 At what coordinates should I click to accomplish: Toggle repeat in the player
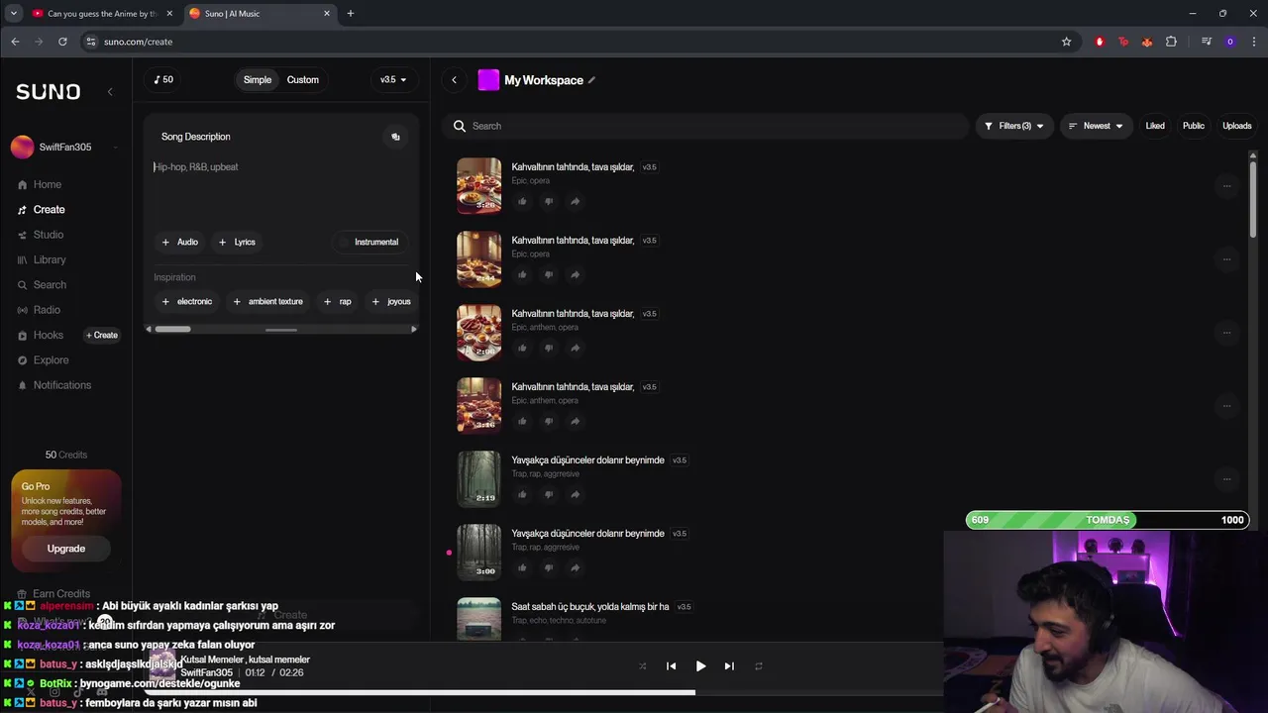click(758, 666)
